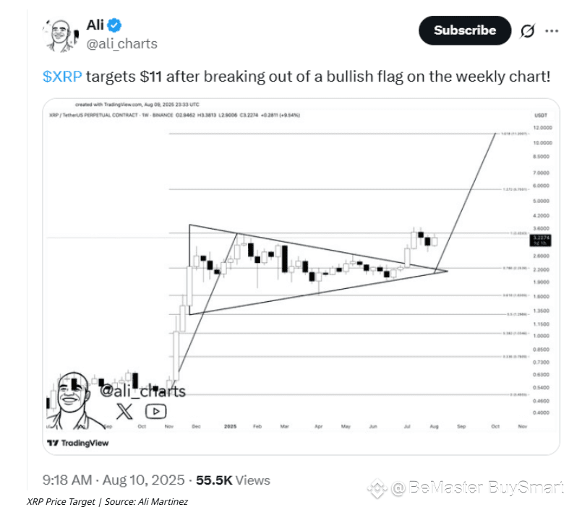Viewport: 569px width, 507px height.
Task: Click the @ali_charts watermark text on chart
Action: tap(142, 391)
